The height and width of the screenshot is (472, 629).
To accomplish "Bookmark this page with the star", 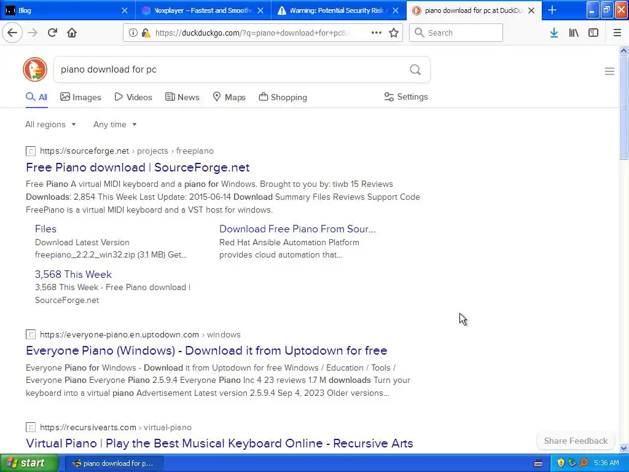I will tap(394, 33).
